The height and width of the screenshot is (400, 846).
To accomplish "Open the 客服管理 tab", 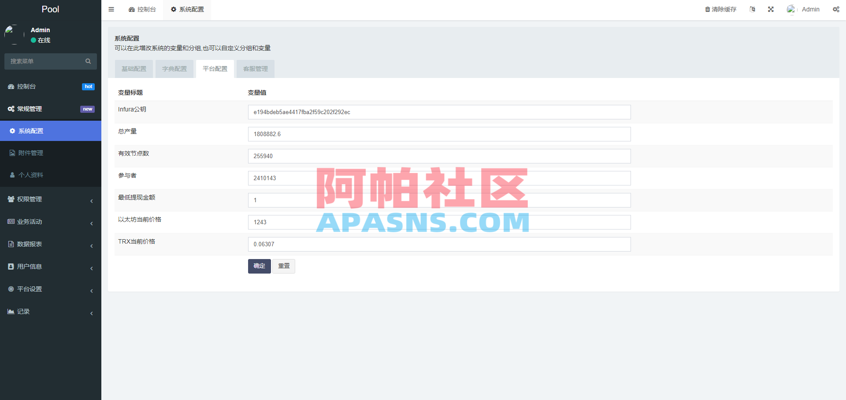I will click(x=256, y=69).
